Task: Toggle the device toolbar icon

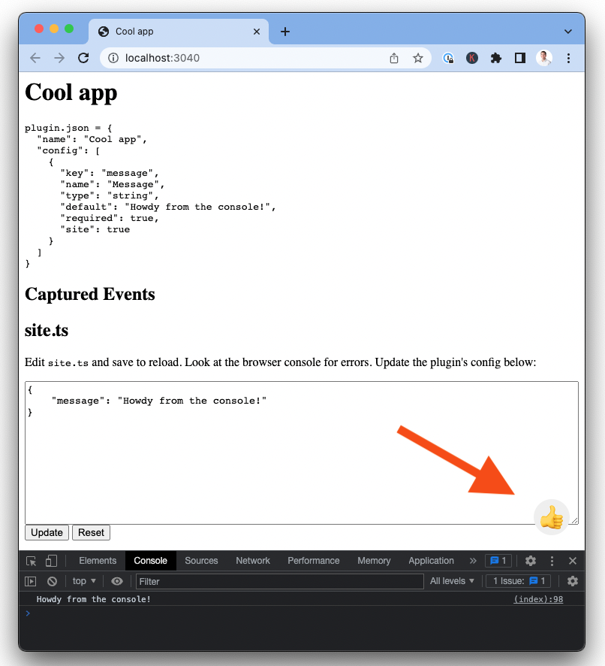Action: [51, 561]
